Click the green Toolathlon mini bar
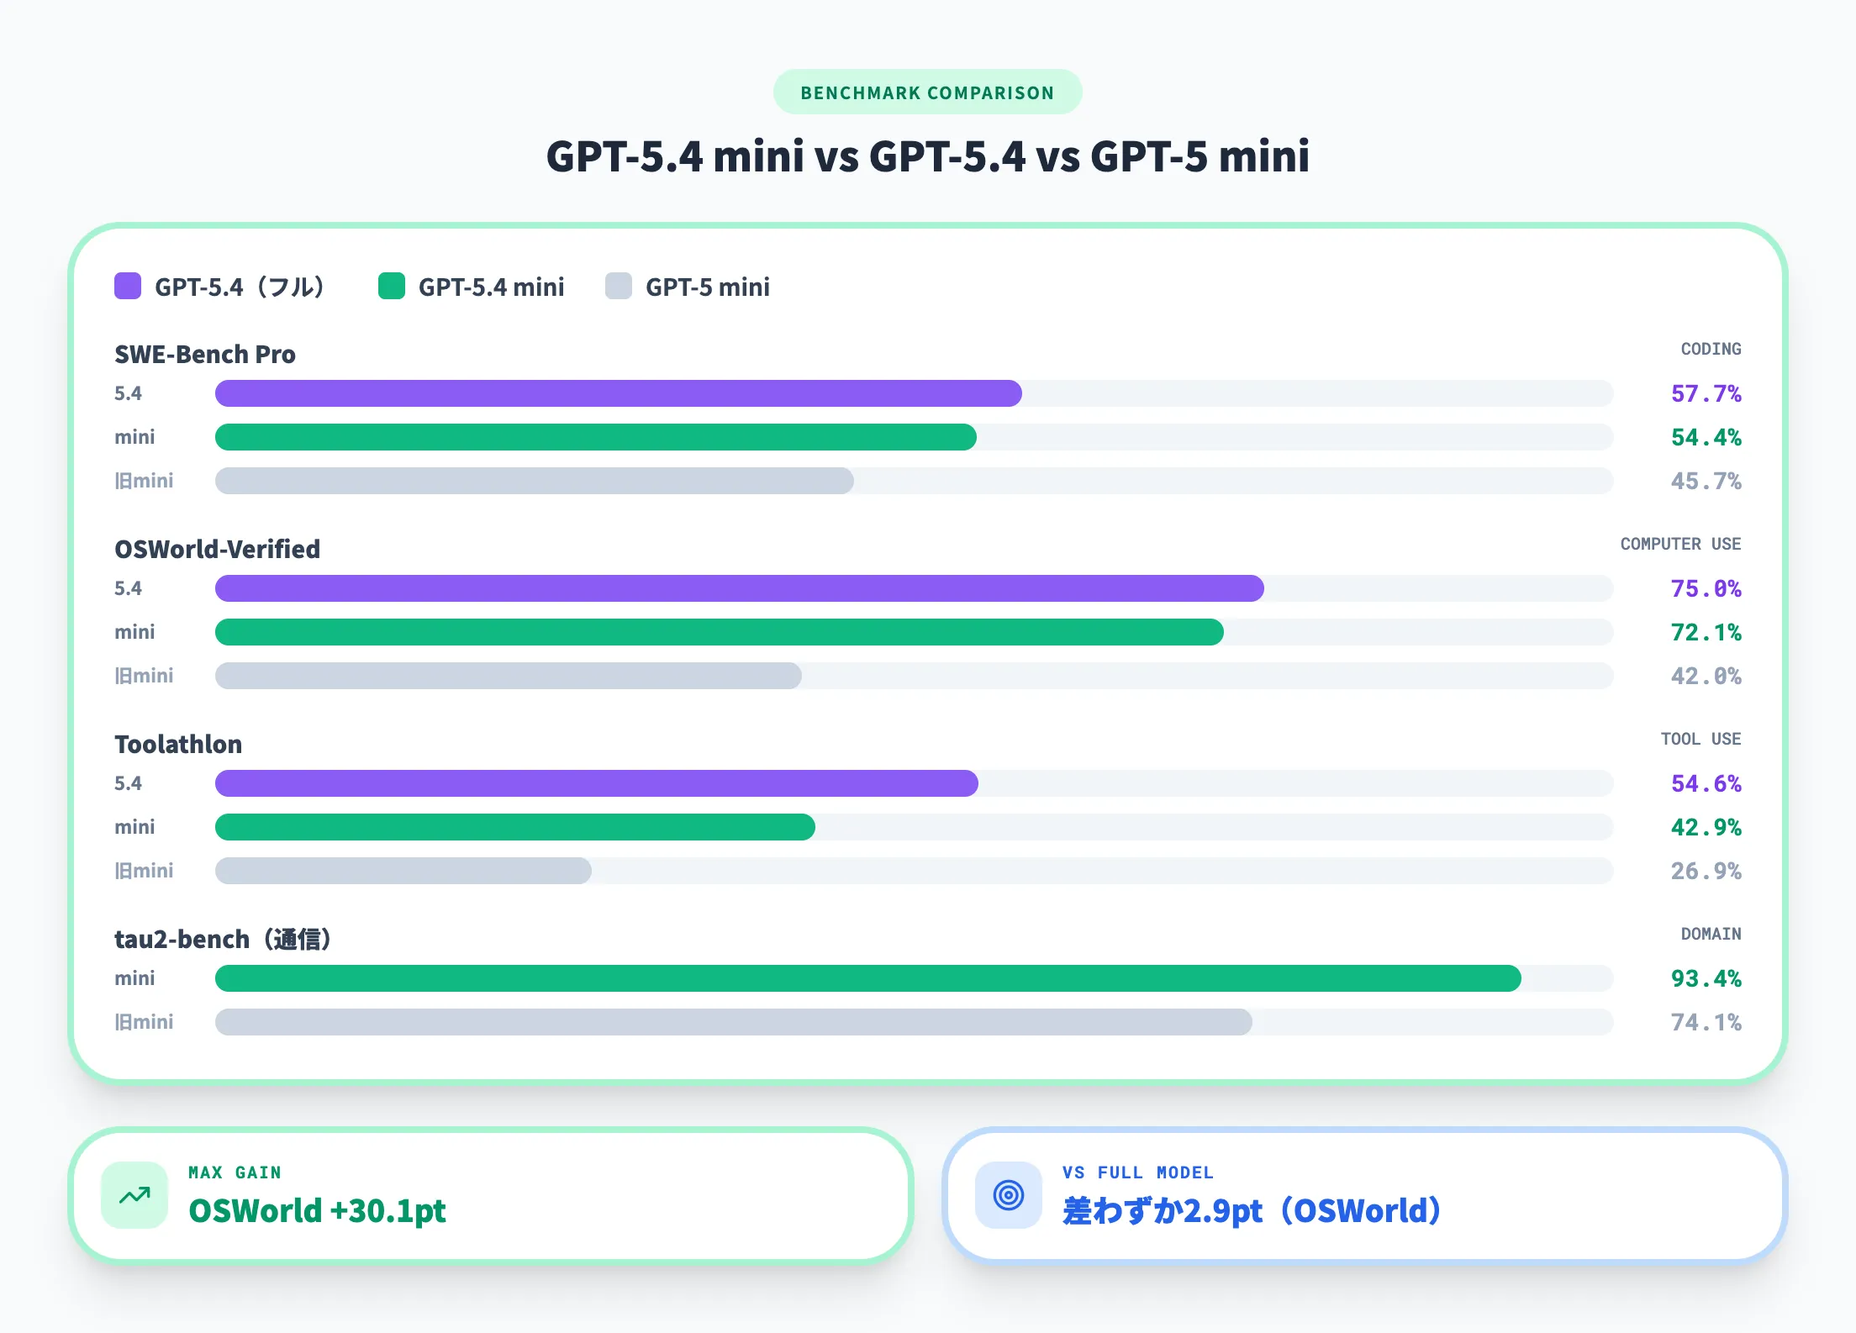This screenshot has height=1333, width=1856. pos(514,827)
